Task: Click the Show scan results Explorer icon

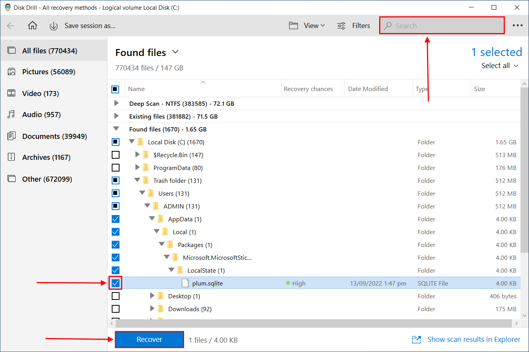Action: coord(417,340)
